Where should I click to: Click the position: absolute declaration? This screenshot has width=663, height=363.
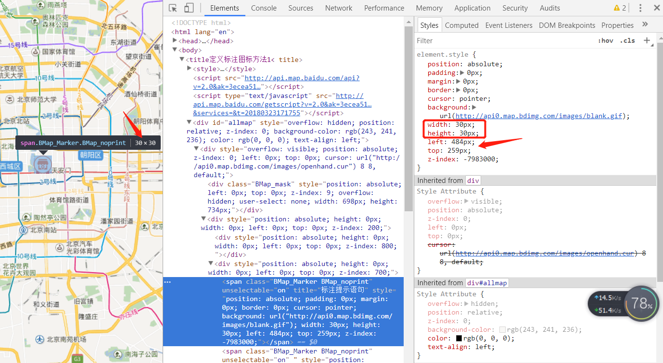pos(465,64)
